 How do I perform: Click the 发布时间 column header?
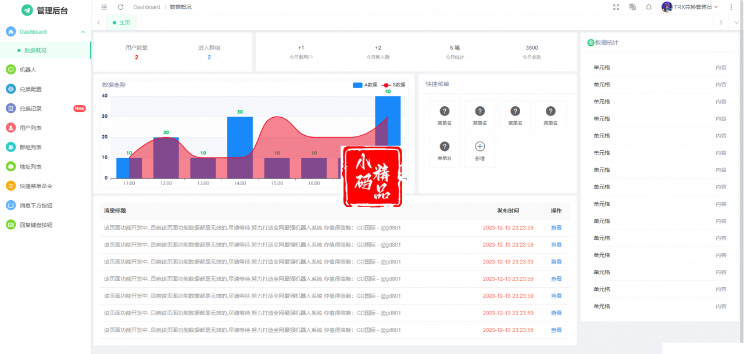tap(508, 211)
